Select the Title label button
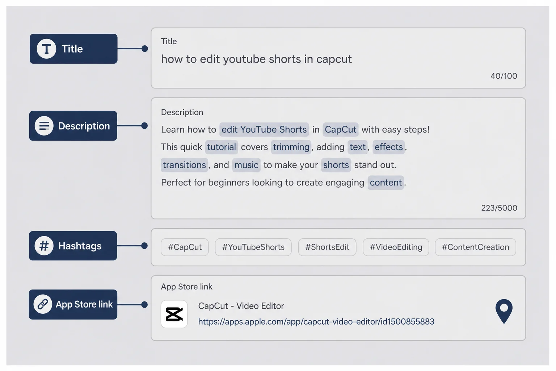556x371 pixels. pos(73,49)
